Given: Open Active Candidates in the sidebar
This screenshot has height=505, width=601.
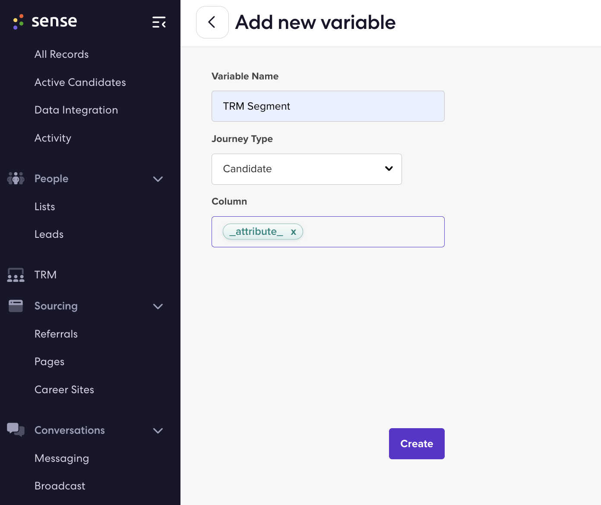Looking at the screenshot, I should [x=80, y=82].
